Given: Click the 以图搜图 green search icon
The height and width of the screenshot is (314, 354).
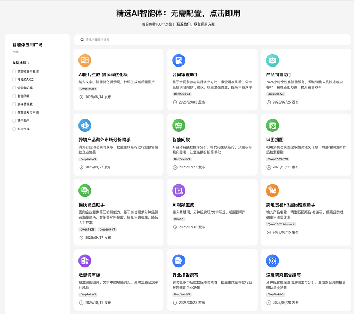Looking at the screenshot, I should 272,125.
